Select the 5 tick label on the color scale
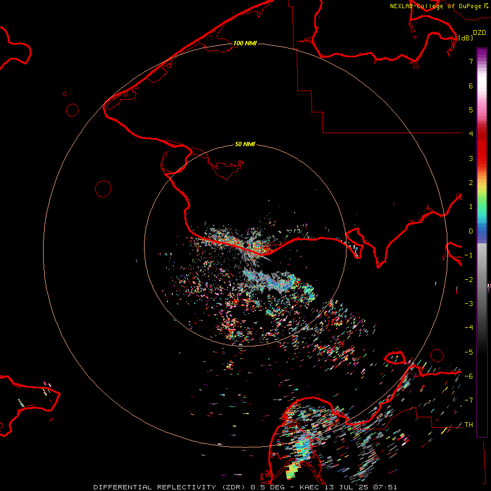The image size is (491, 491). coord(471,110)
